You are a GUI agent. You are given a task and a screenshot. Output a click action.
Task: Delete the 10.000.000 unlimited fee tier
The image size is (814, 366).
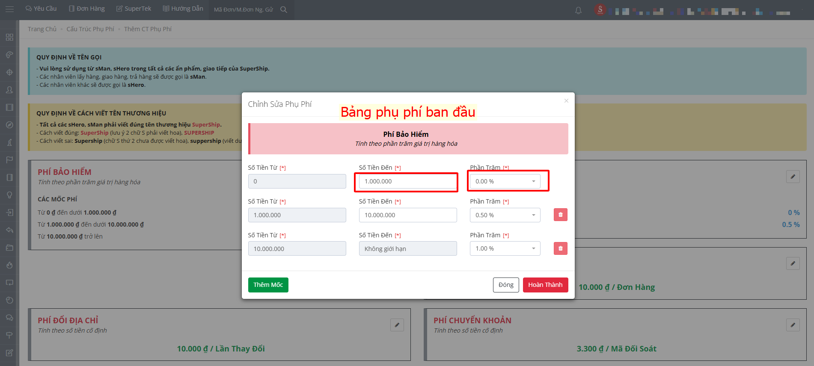pos(560,248)
